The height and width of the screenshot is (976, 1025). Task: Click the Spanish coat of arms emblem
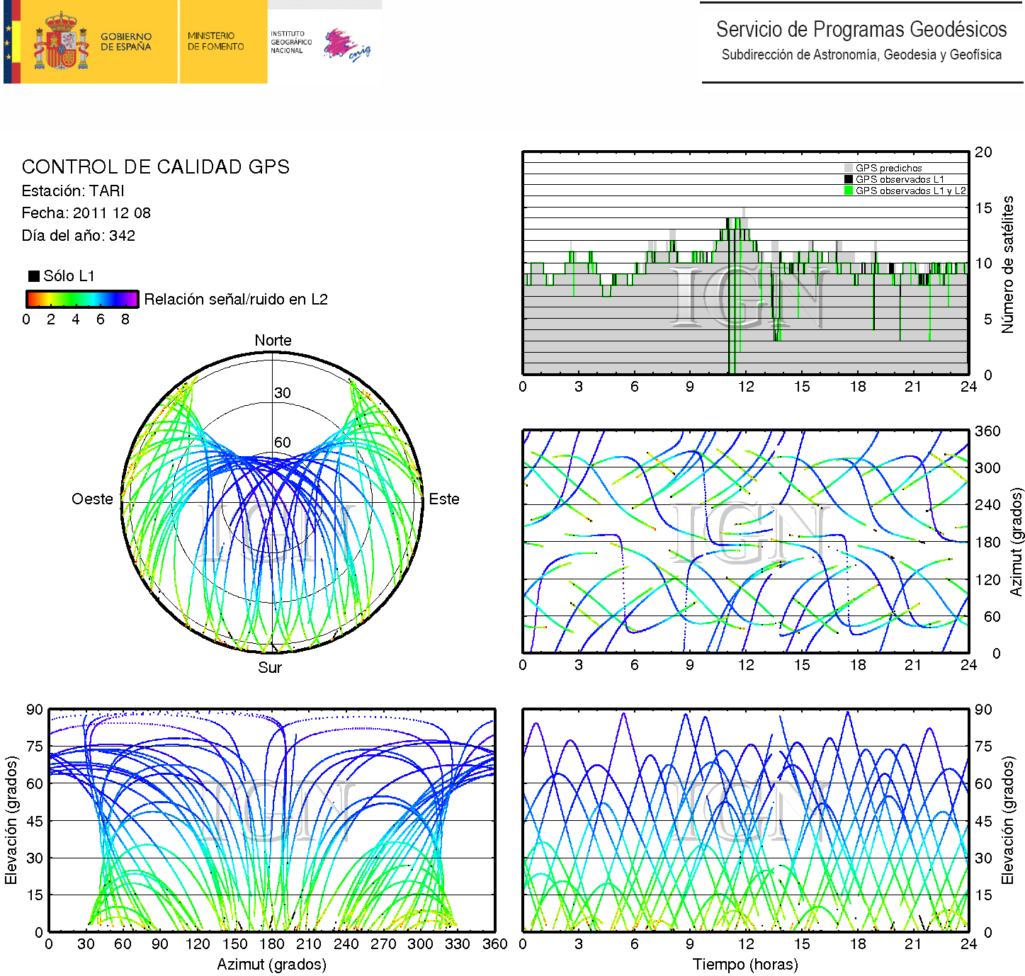click(x=61, y=41)
